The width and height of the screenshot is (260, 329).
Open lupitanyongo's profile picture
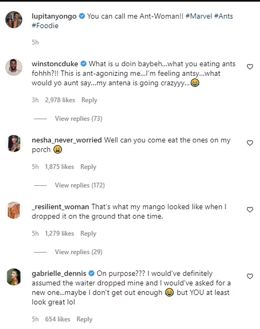point(14,19)
